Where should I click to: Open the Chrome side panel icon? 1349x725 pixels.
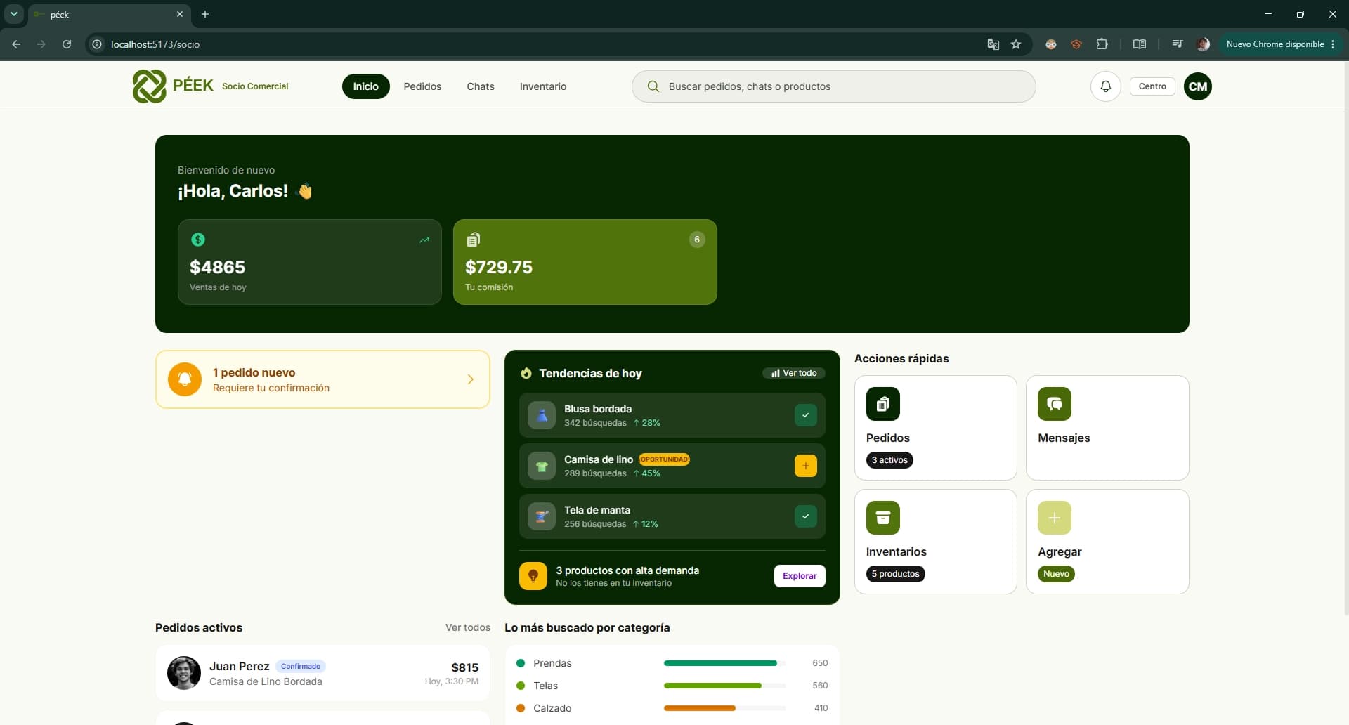pyautogui.click(x=1140, y=44)
